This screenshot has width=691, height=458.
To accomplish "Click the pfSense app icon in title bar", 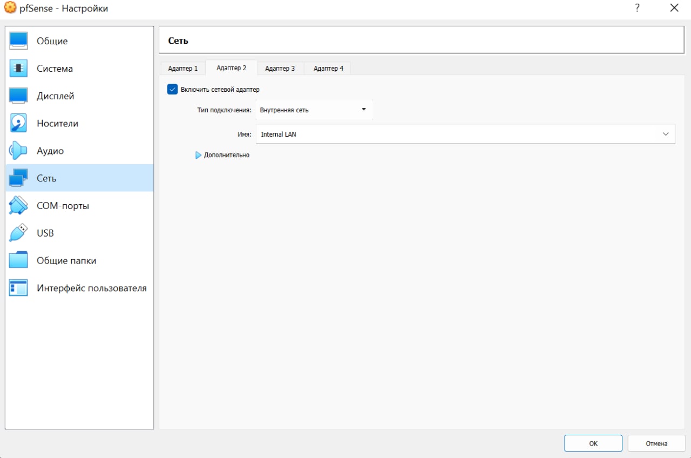I will click(x=10, y=8).
